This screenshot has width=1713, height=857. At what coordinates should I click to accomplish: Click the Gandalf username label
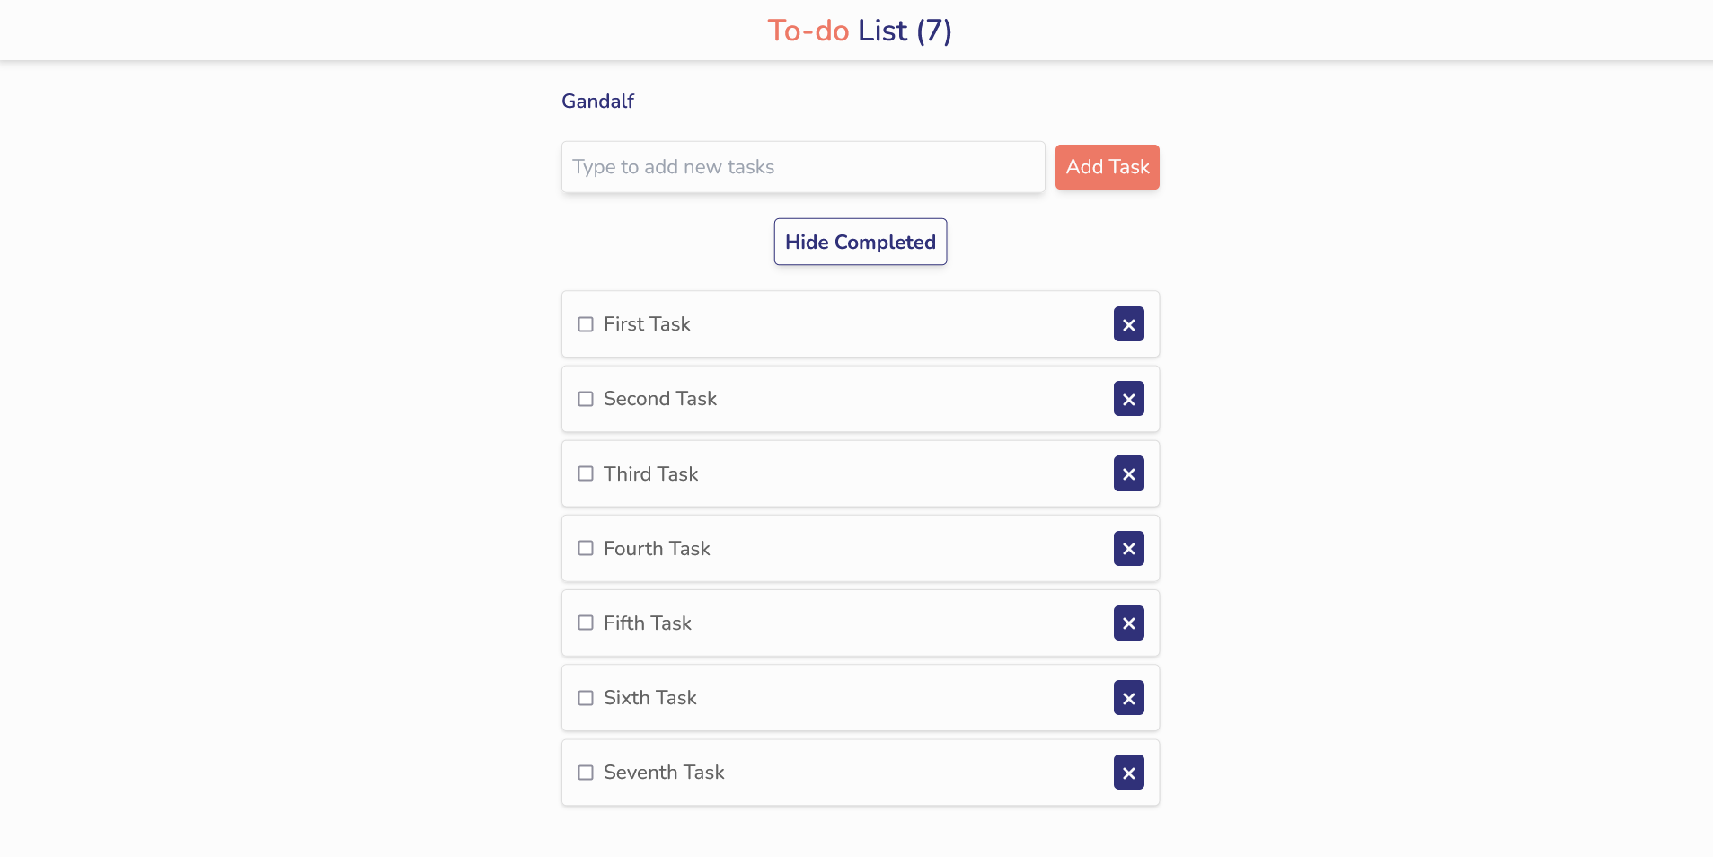596,101
